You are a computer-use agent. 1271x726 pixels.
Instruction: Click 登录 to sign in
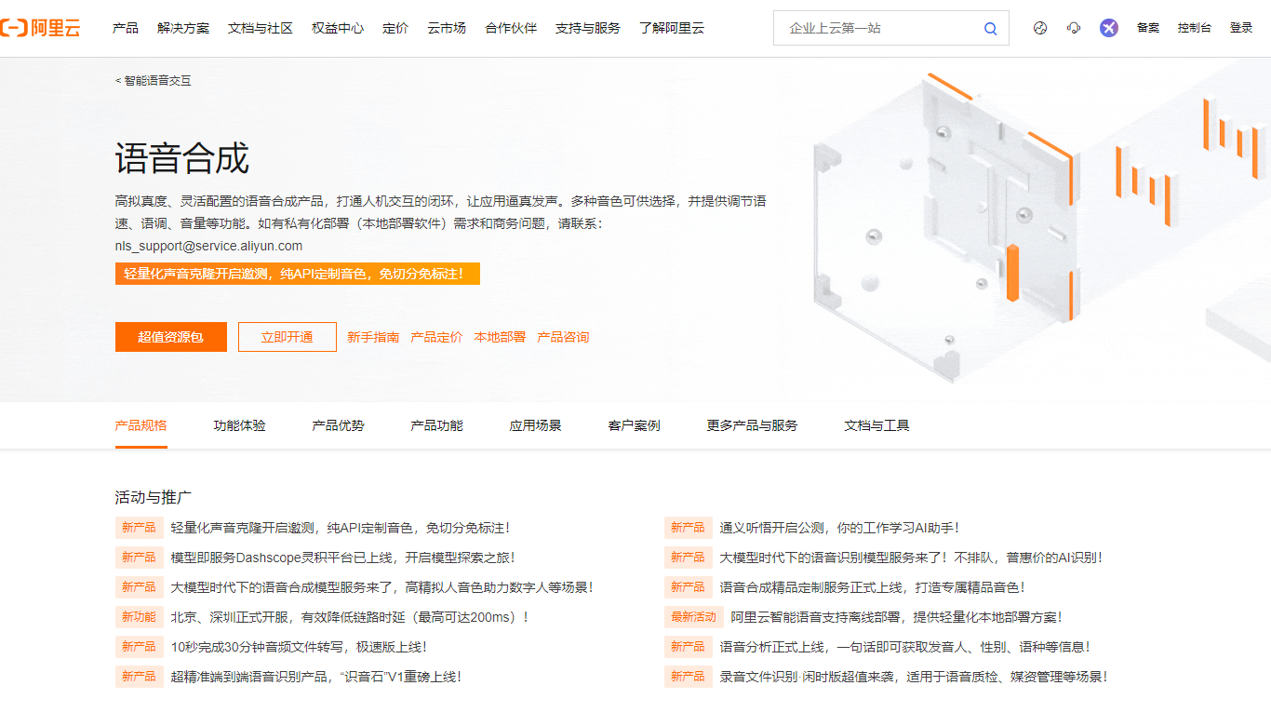click(1241, 28)
